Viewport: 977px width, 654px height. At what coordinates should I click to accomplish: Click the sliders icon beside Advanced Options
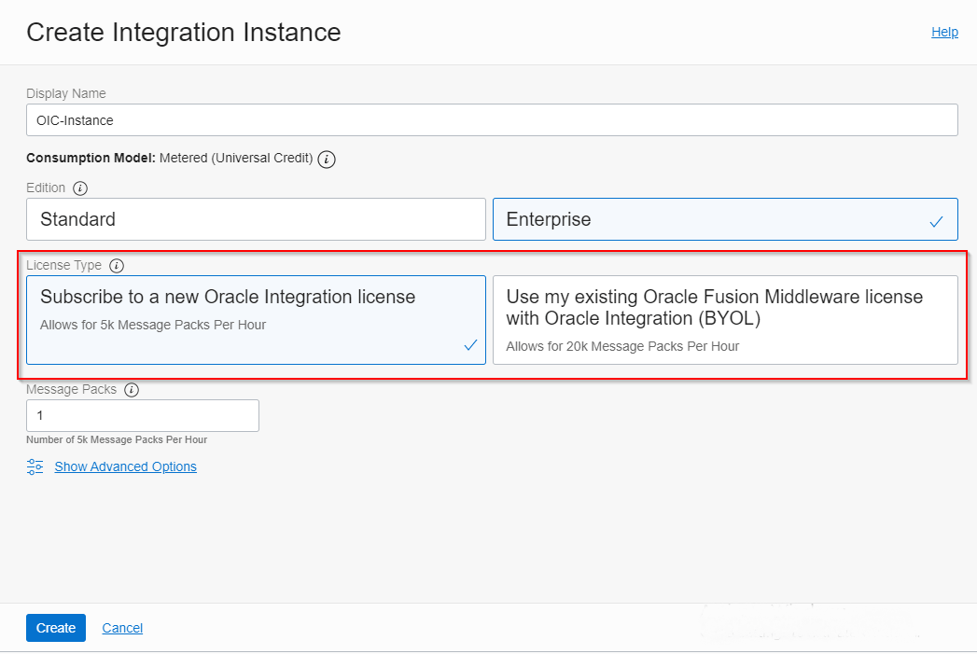click(x=35, y=466)
